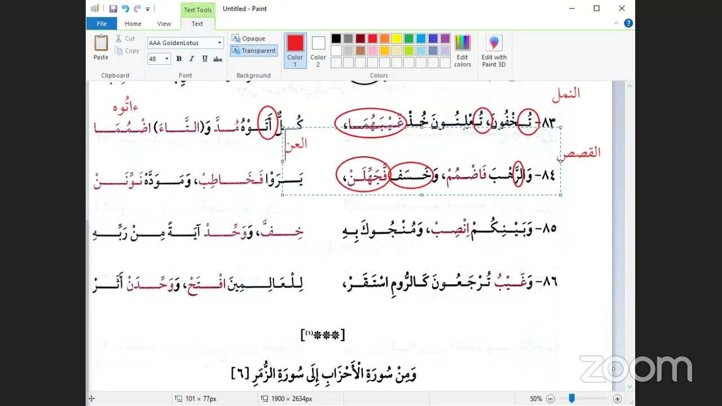Pick the green color swatch
Viewport: 722px width, 406px height.
pyautogui.click(x=409, y=39)
